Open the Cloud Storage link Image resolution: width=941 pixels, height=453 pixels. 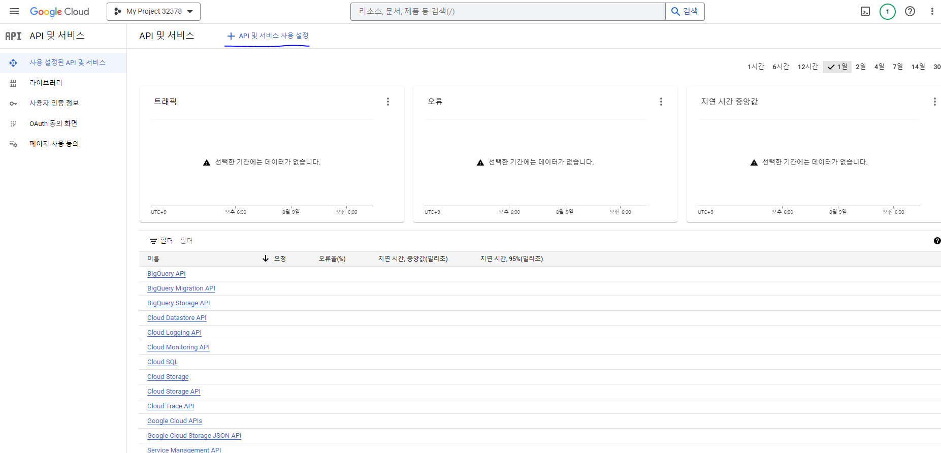pyautogui.click(x=168, y=377)
